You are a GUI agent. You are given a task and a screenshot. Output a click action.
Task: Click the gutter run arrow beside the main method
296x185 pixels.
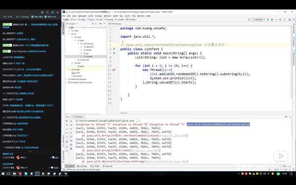(115, 53)
